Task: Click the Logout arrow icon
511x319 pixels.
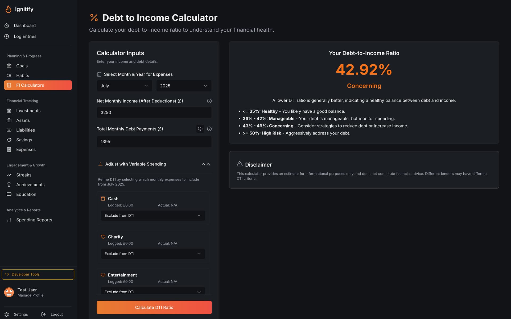Action: tap(43, 314)
